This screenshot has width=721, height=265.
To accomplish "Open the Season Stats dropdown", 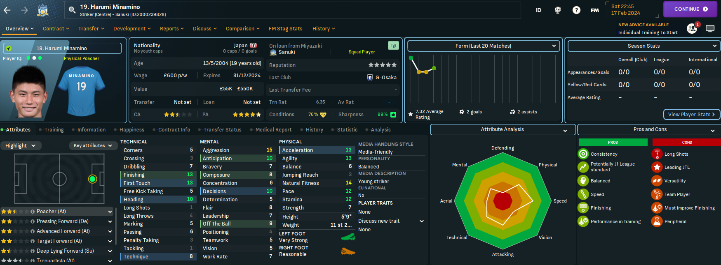I will click(x=643, y=46).
